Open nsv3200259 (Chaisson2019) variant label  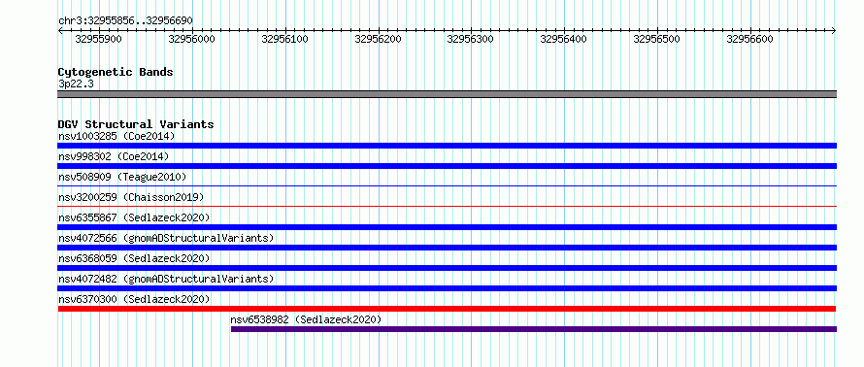pos(131,197)
